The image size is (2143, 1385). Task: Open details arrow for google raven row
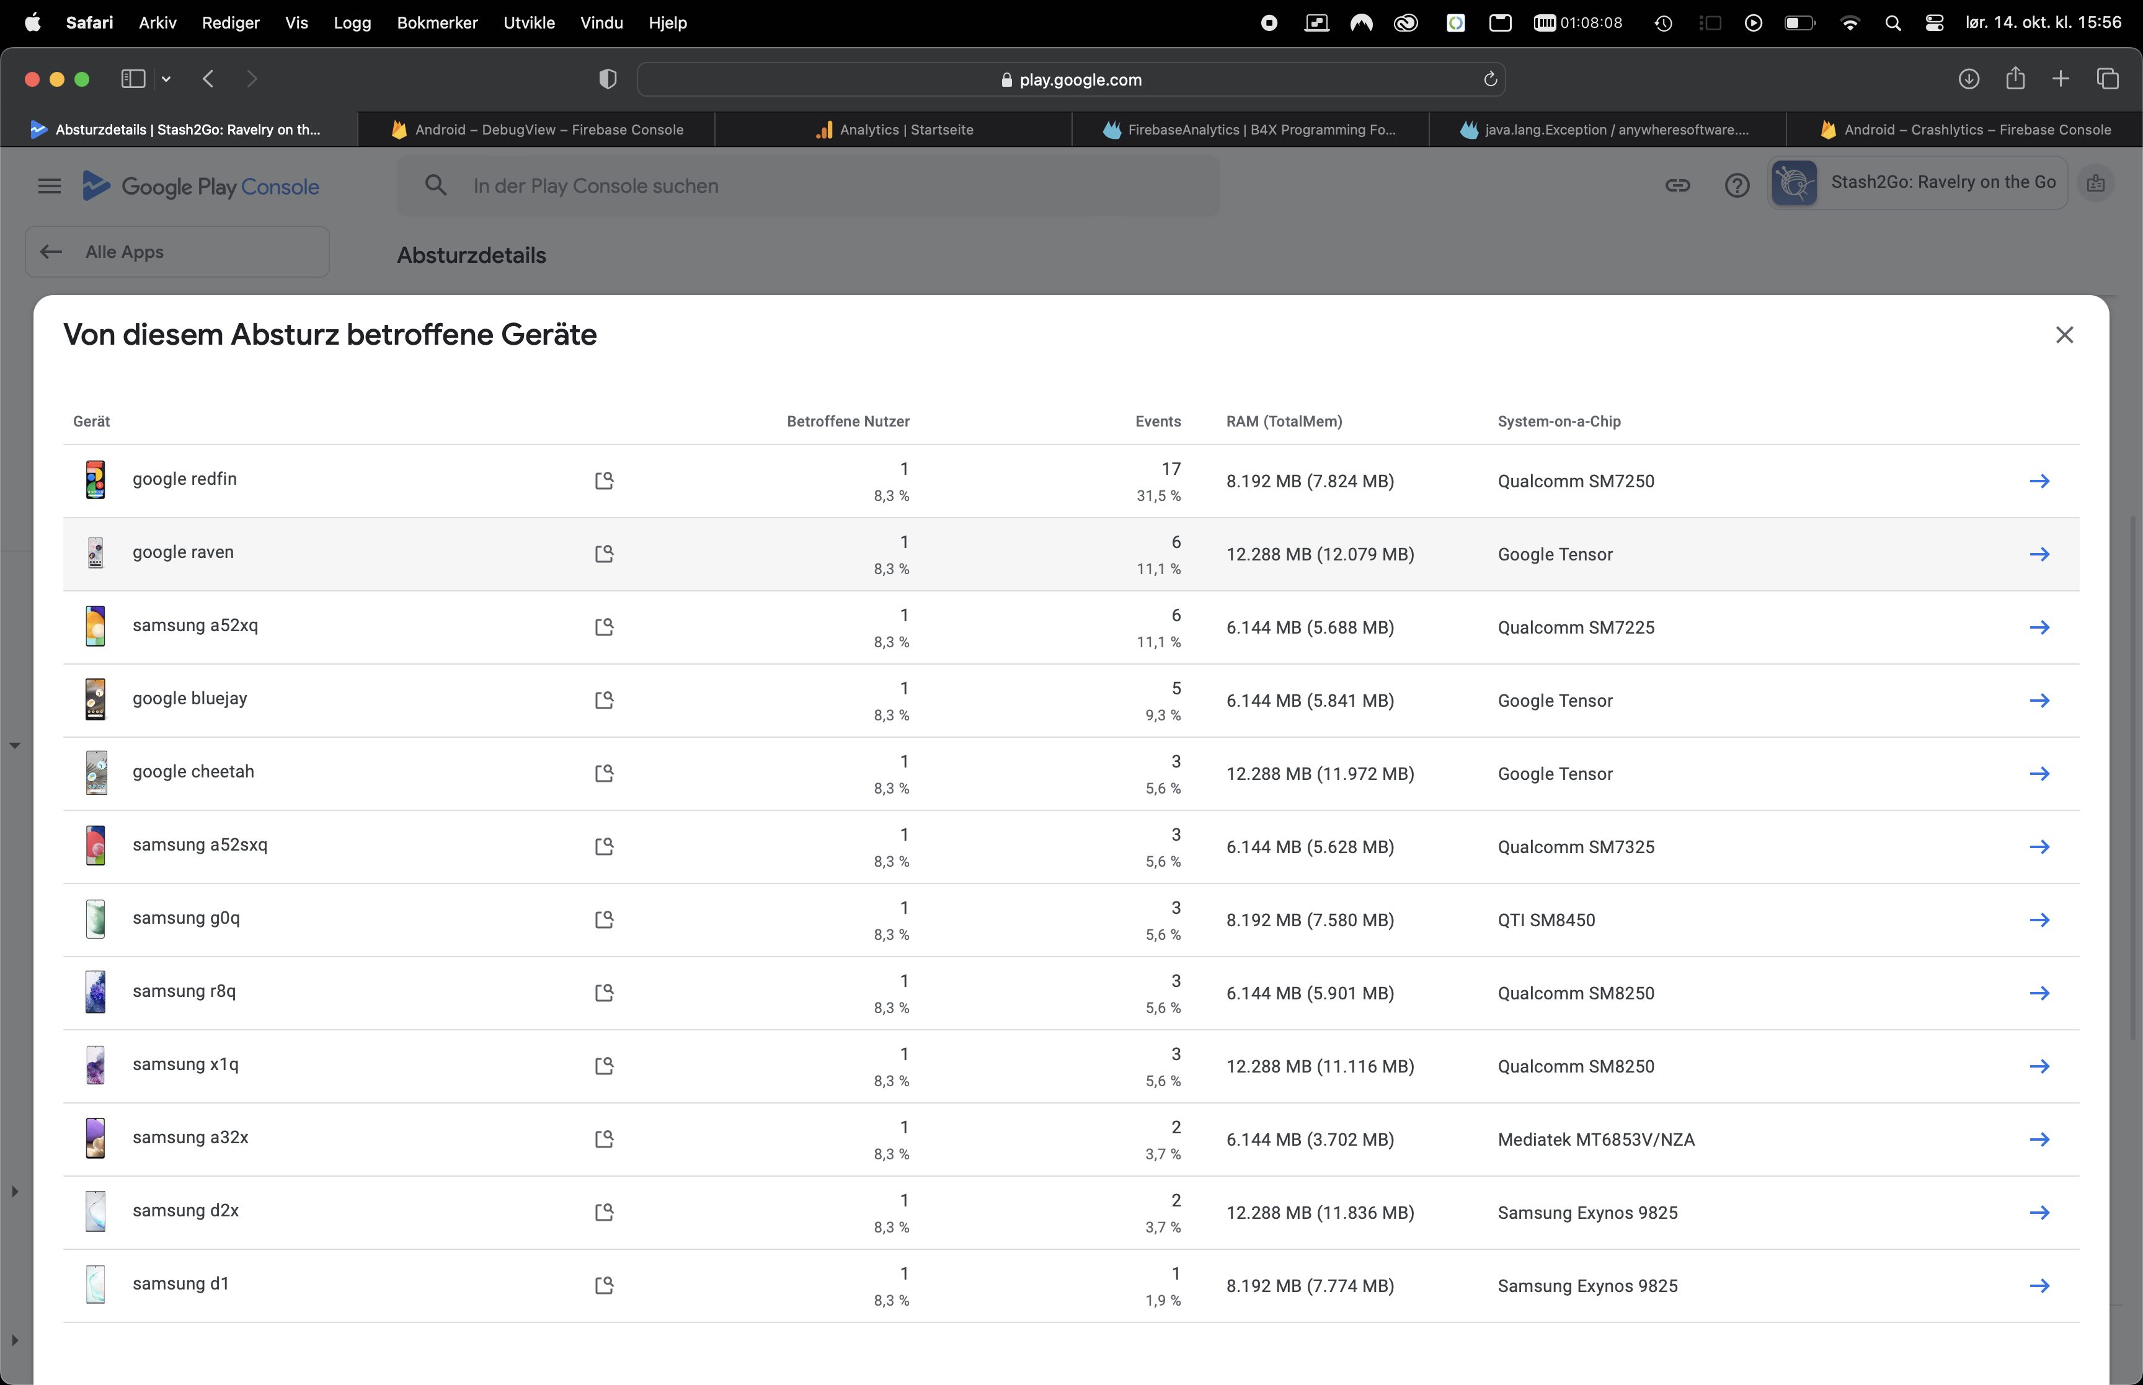[x=2039, y=554]
